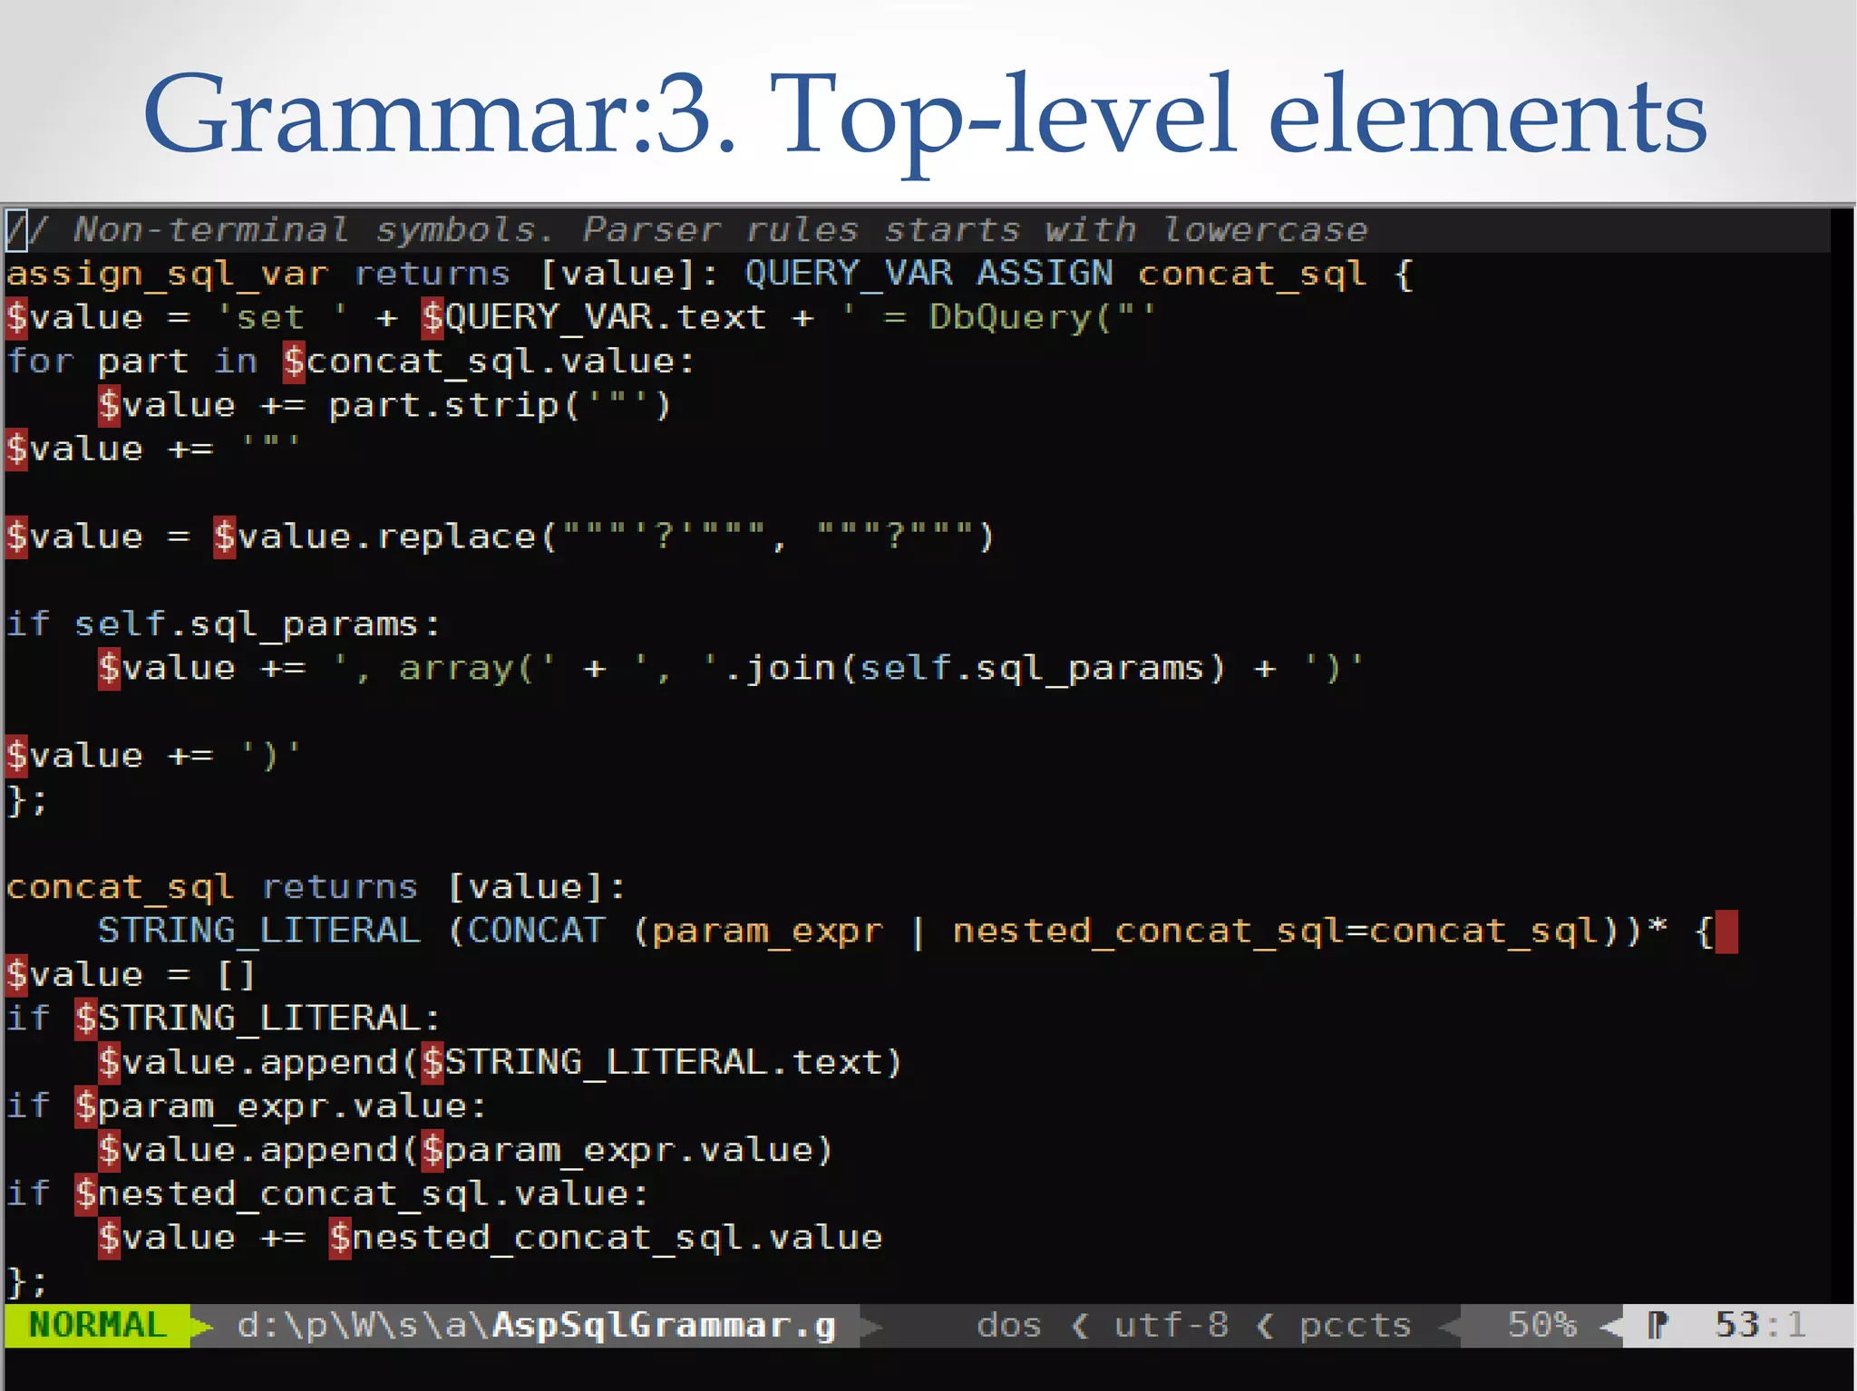Click the "$value += ')'" line
This screenshot has height=1391, width=1857.
[153, 756]
